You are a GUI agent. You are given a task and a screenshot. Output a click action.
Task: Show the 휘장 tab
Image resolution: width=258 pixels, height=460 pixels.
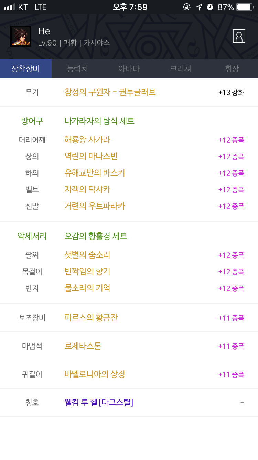(x=232, y=69)
